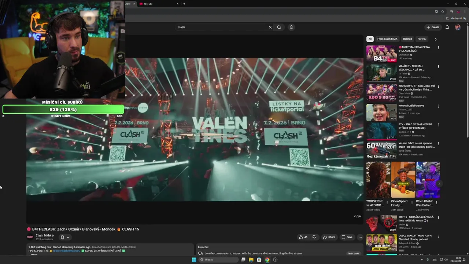The width and height of the screenshot is (469, 264).
Task: Show more filter chips with right arrow
Action: [436, 39]
